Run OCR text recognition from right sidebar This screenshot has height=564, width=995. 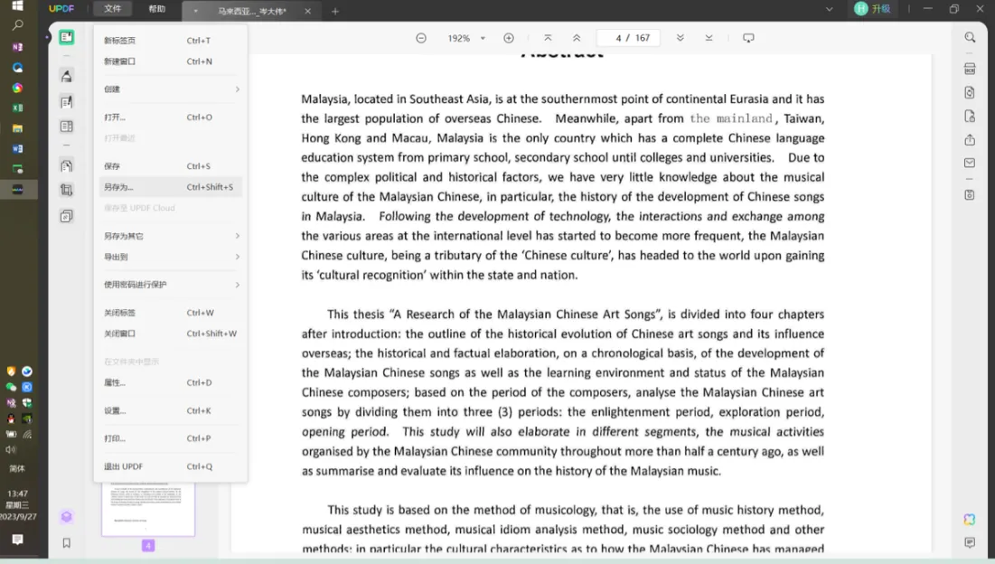pos(970,69)
